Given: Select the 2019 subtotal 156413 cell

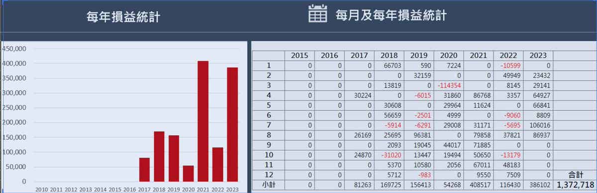Looking at the screenshot, I should tap(419, 184).
